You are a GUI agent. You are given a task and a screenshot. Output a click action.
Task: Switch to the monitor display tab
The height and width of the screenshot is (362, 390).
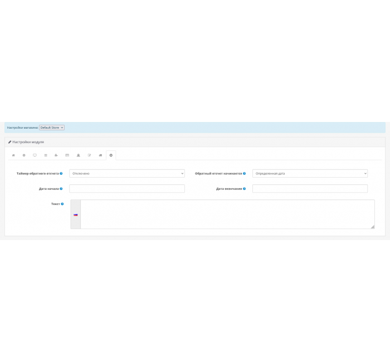pos(35,155)
